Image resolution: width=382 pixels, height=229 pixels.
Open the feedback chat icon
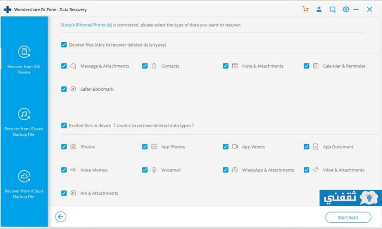pyautogui.click(x=332, y=10)
